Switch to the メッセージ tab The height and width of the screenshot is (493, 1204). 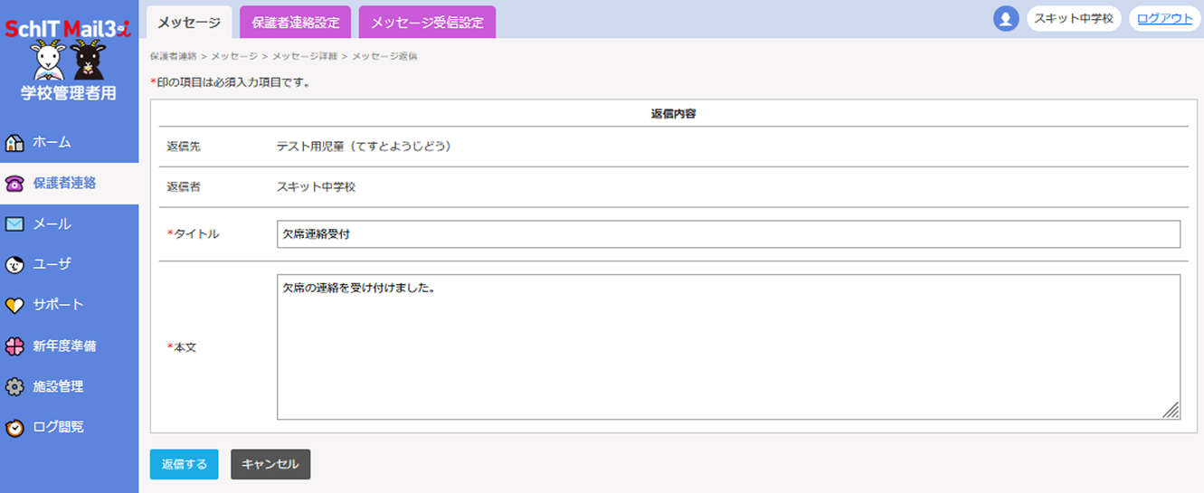click(189, 22)
